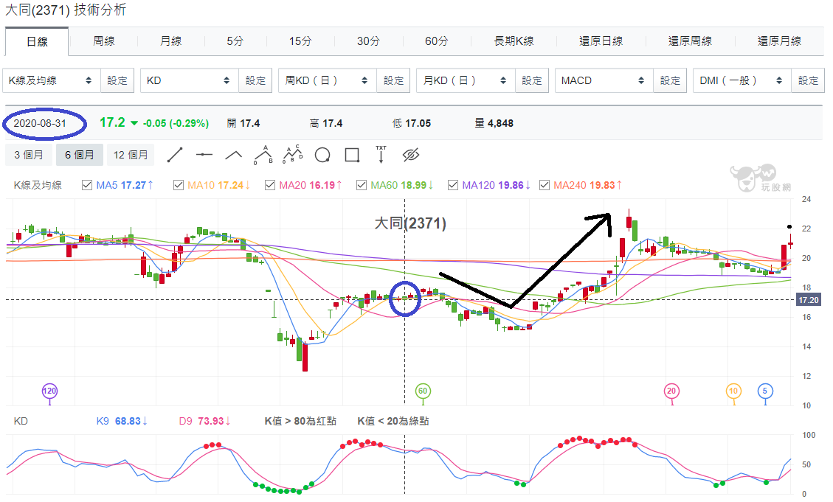Choose the ABC three-point wave tool
The height and width of the screenshot is (502, 833).
pyautogui.click(x=263, y=155)
